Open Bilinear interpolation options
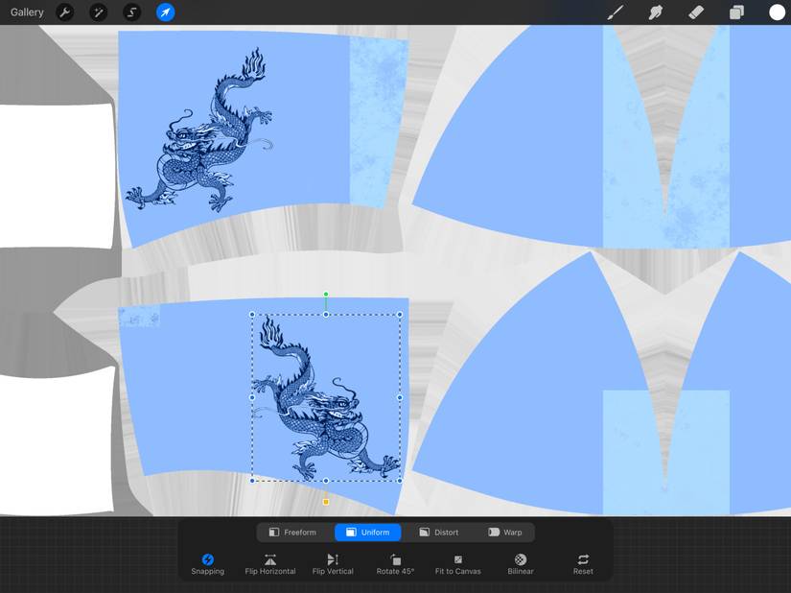Screen dimensions: 791x593 [x=521, y=564]
